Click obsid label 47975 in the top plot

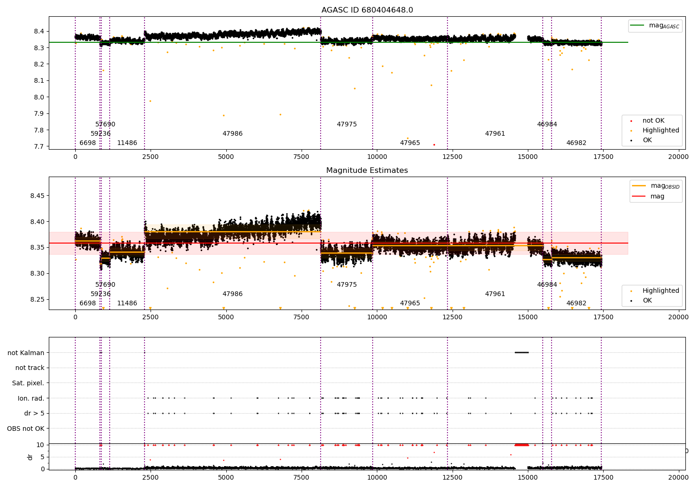[347, 125]
